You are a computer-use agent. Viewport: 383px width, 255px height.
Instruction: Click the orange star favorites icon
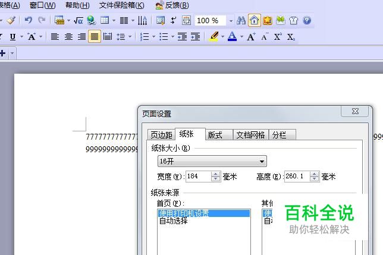click(268, 20)
